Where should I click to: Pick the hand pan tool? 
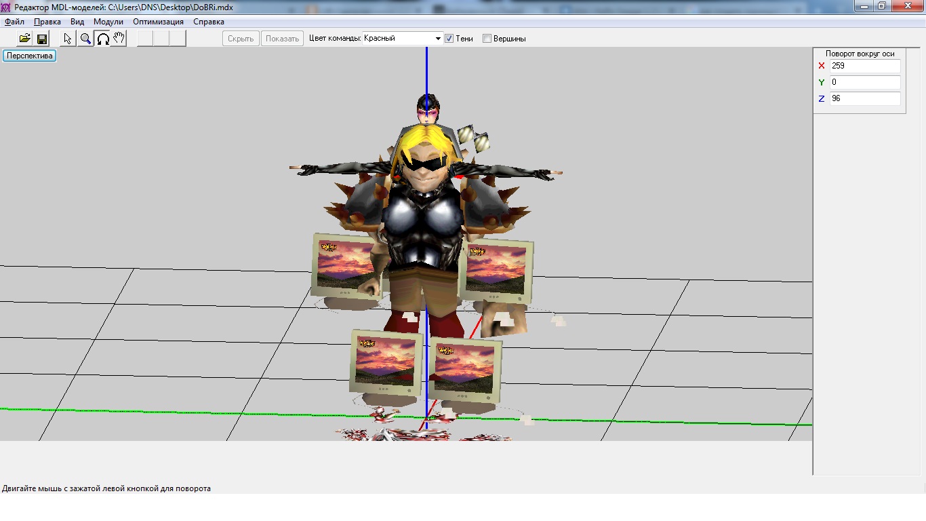pos(119,39)
